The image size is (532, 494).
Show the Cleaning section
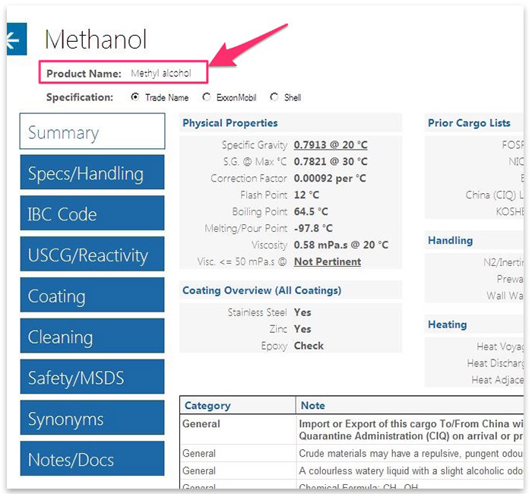[92, 337]
